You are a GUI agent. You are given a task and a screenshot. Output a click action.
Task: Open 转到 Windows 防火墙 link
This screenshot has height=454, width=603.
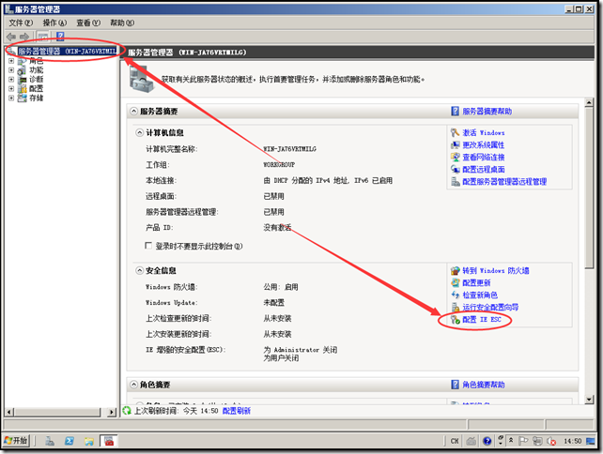point(496,270)
